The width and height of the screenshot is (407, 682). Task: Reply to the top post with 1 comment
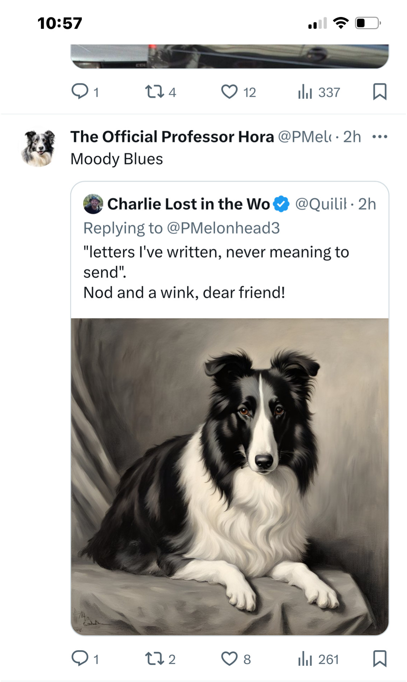[80, 91]
